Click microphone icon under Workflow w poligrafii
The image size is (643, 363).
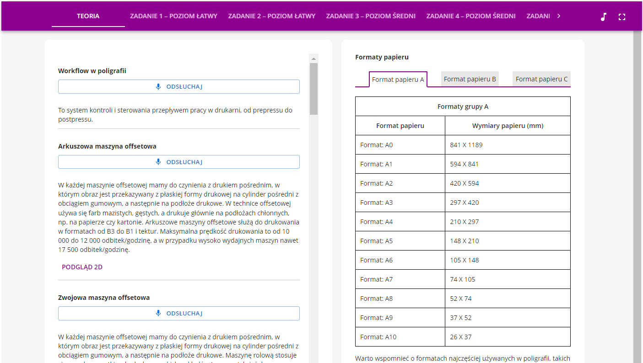[158, 87]
